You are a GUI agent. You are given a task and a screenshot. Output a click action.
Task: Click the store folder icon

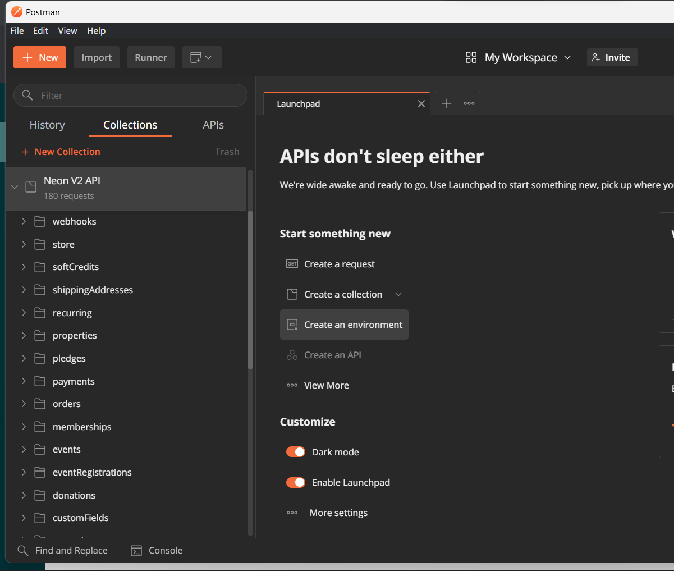tap(40, 244)
